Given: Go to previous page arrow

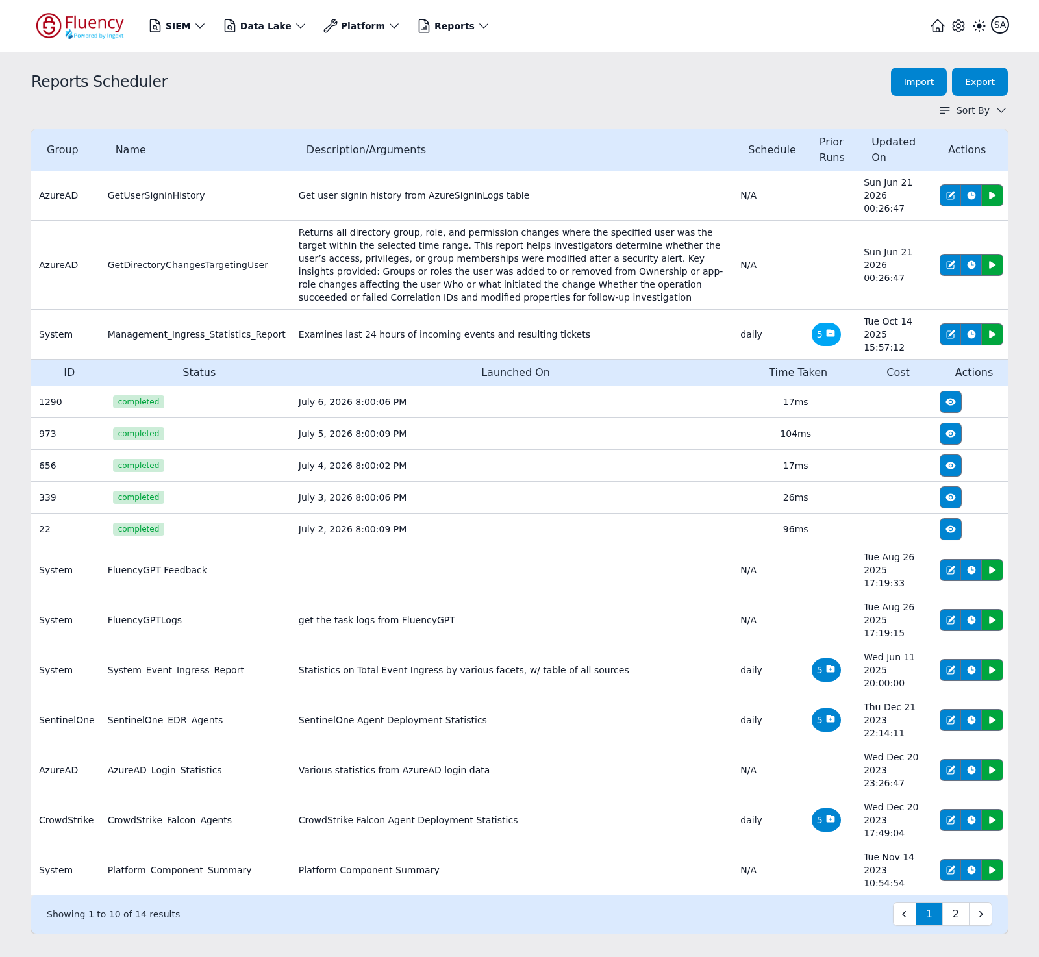Looking at the screenshot, I should click(905, 914).
